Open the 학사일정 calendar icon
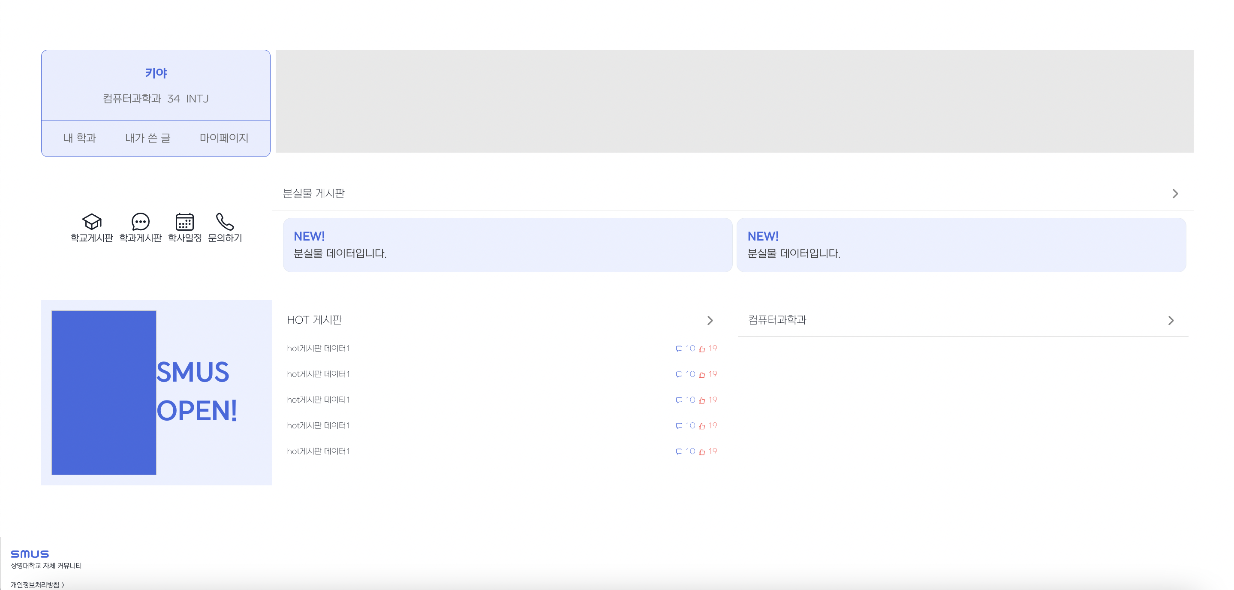Screen dimensions: 1234x590 point(185,222)
